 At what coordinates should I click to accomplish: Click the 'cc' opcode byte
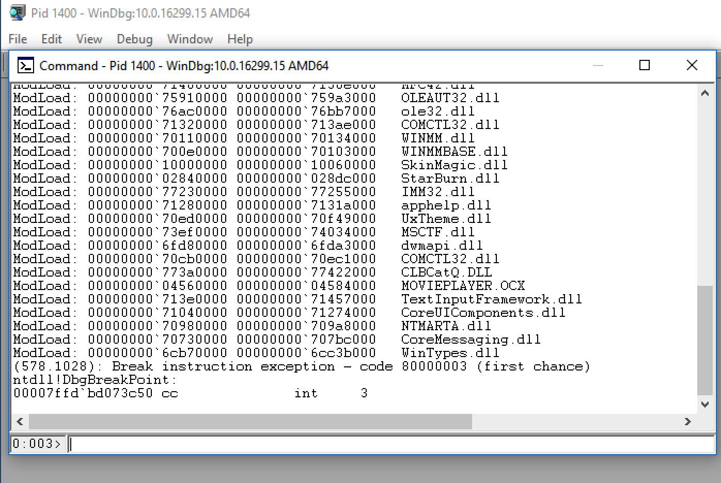click(169, 393)
